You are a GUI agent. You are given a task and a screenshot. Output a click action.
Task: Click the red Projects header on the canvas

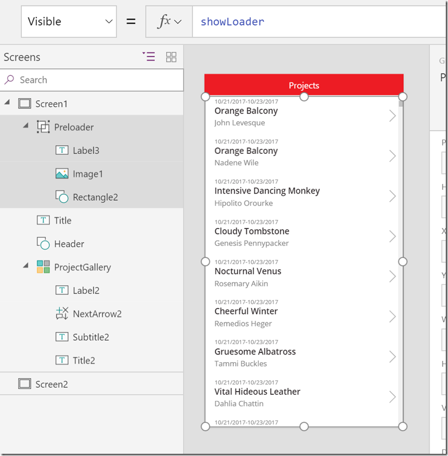point(304,85)
